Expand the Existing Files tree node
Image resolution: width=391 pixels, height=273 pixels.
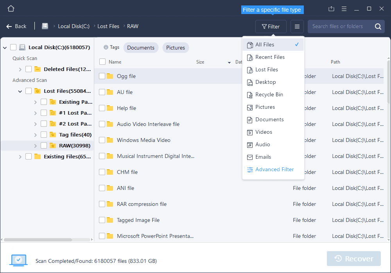20,156
